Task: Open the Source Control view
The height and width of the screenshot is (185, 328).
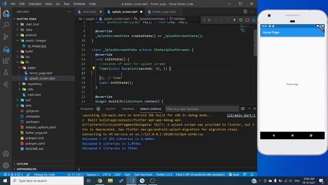Action: click(x=6, y=37)
